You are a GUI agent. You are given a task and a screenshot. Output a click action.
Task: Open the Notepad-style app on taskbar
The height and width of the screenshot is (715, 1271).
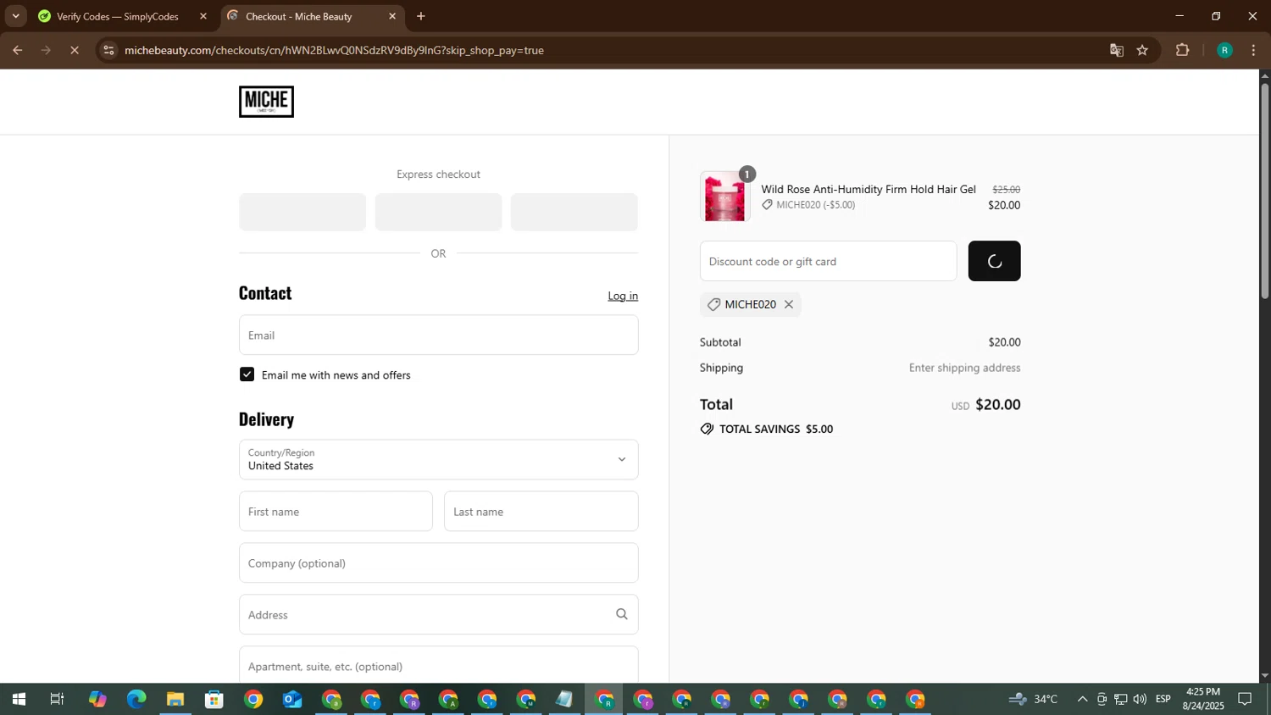pos(565,699)
